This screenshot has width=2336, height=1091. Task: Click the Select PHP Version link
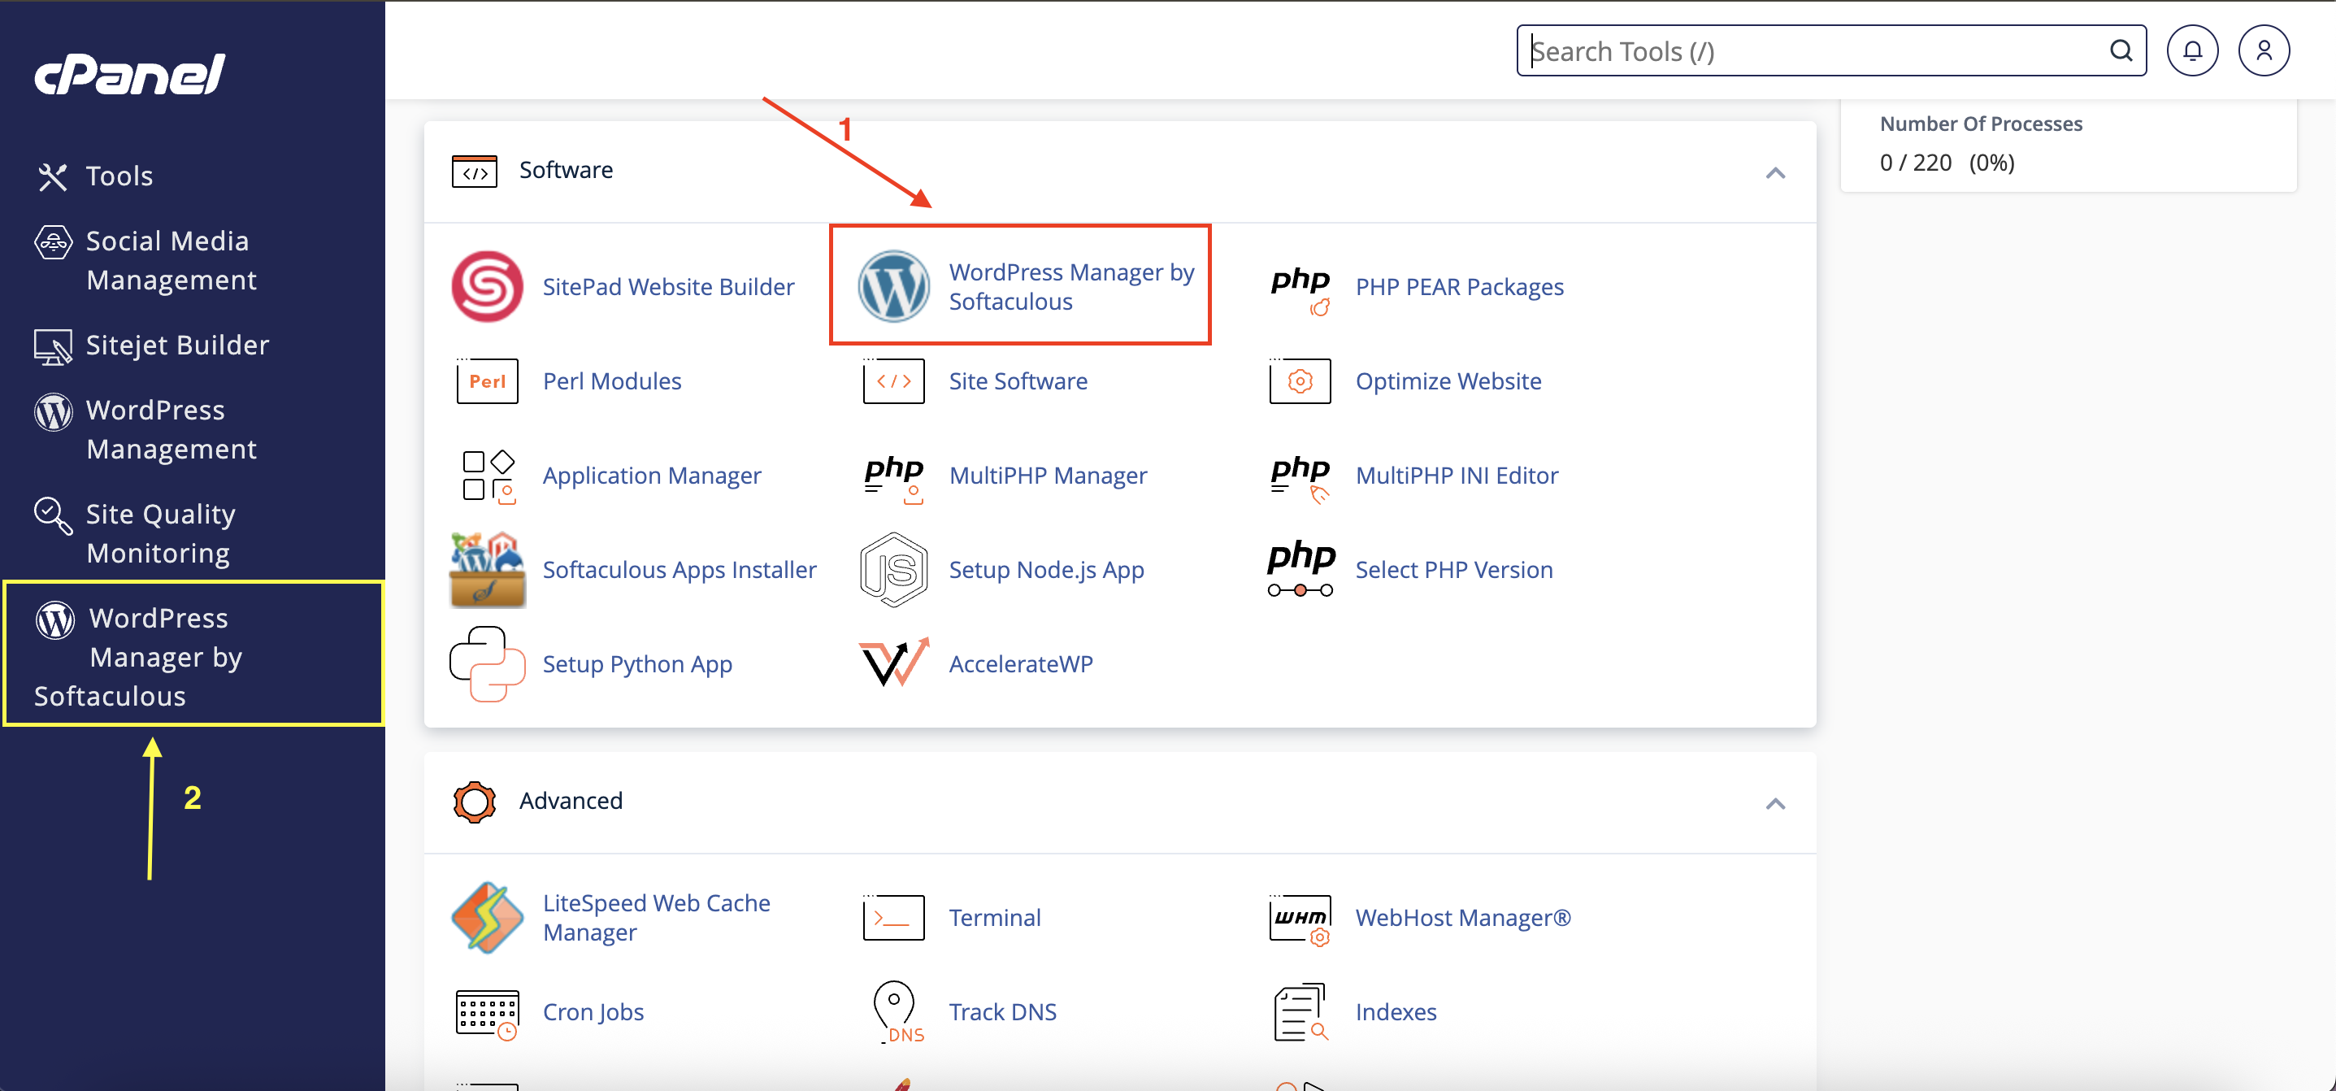pyautogui.click(x=1453, y=570)
